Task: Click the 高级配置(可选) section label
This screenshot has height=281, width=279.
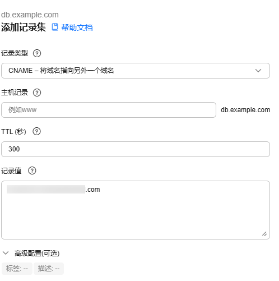Action: tap(37, 254)
